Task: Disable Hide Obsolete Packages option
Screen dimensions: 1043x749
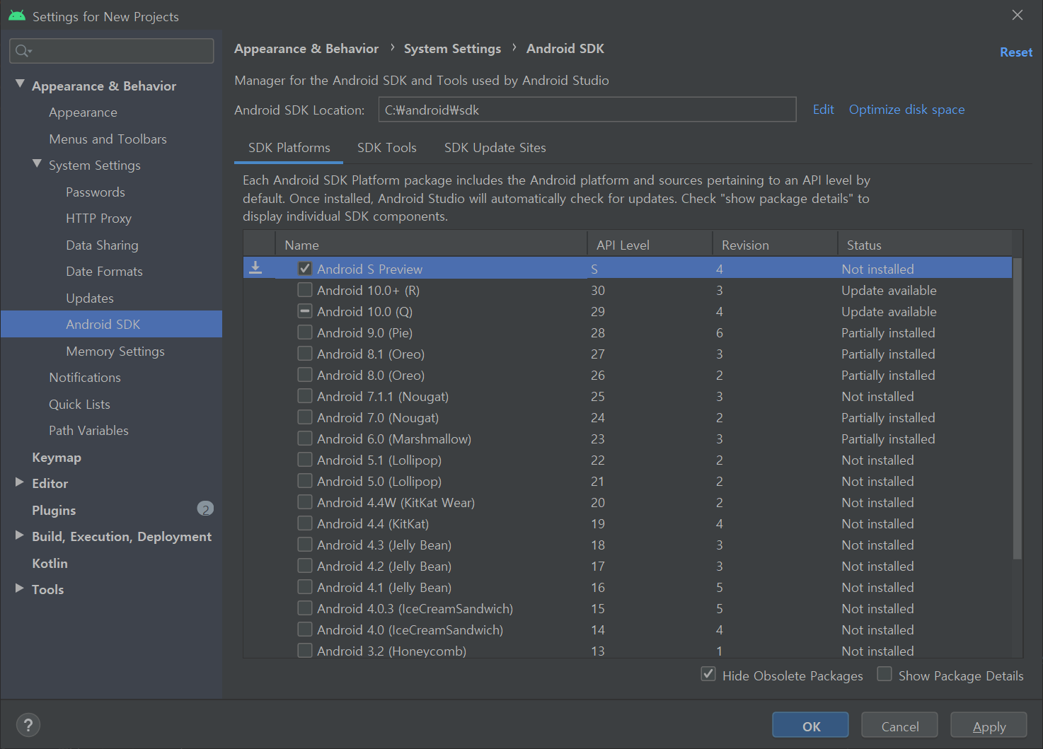Action: coord(708,674)
